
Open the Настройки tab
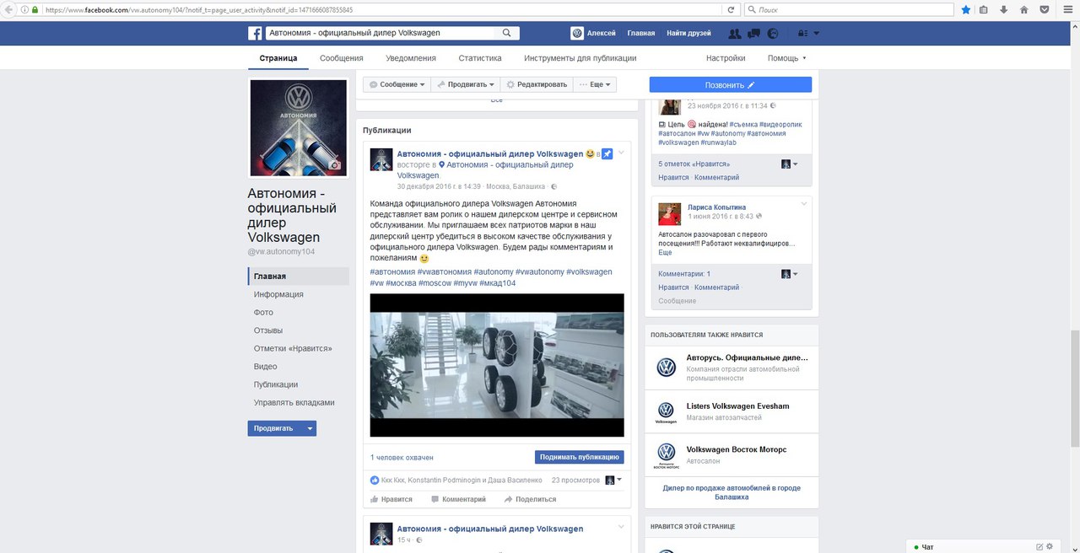[726, 58]
